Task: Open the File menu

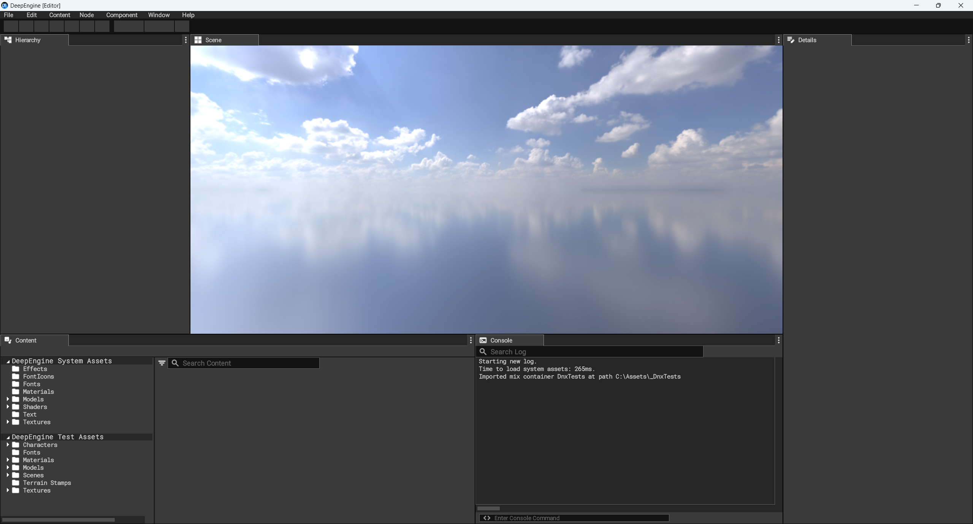Action: (8, 15)
